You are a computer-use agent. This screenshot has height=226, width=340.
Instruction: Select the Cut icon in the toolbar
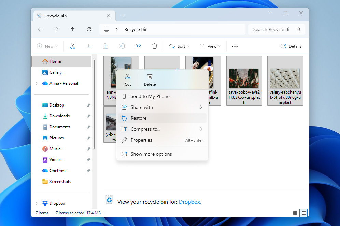point(73,46)
